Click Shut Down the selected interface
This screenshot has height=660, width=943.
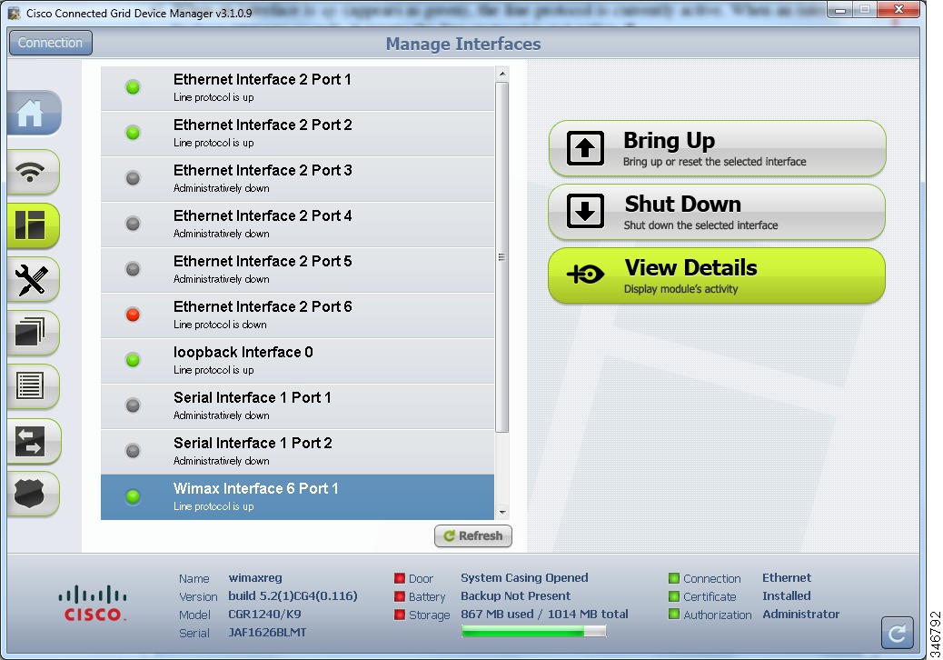717,213
